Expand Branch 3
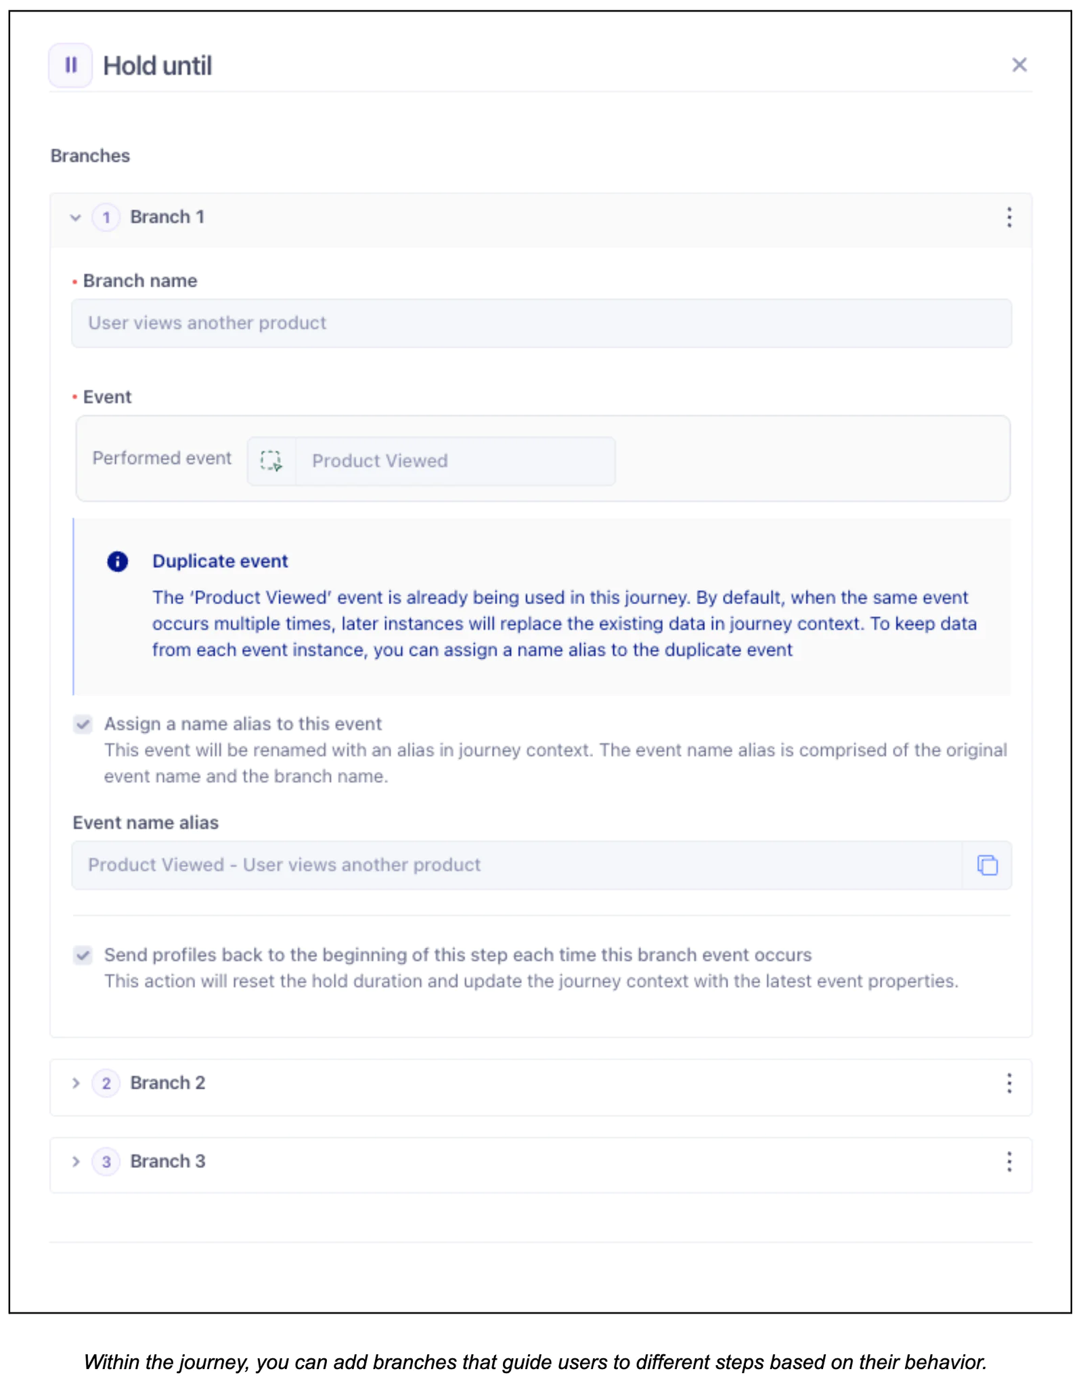This screenshot has height=1384, width=1083. (76, 1162)
